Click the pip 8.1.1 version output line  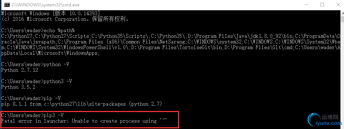[81, 104]
